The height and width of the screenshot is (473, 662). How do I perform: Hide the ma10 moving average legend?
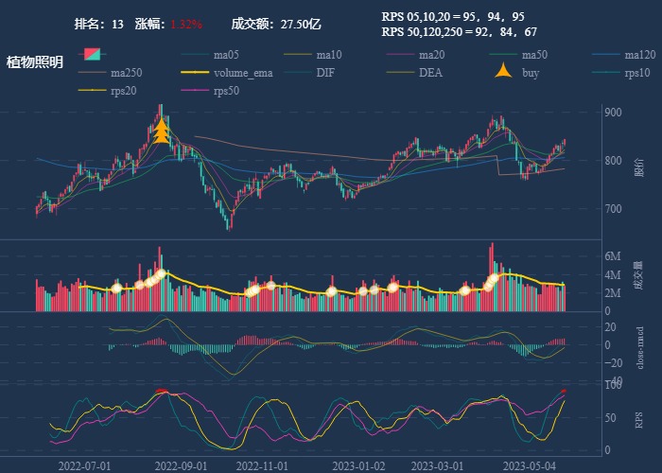pyautogui.click(x=315, y=54)
